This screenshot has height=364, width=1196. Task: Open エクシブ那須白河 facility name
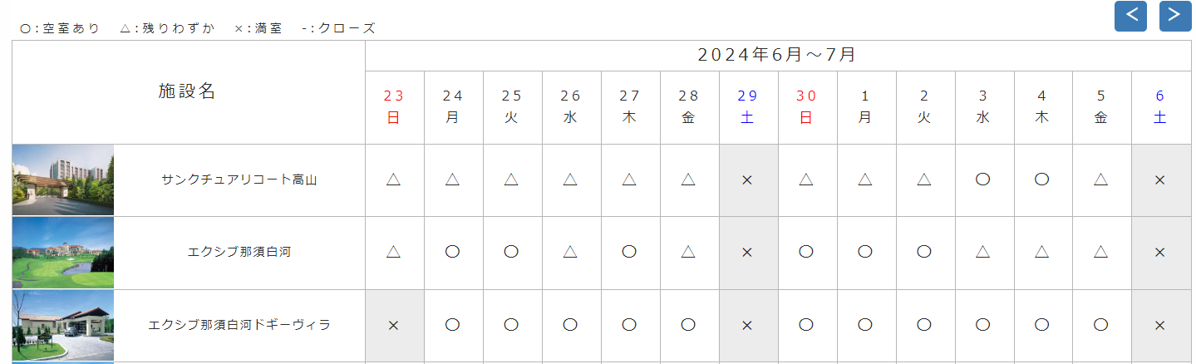[x=239, y=253]
